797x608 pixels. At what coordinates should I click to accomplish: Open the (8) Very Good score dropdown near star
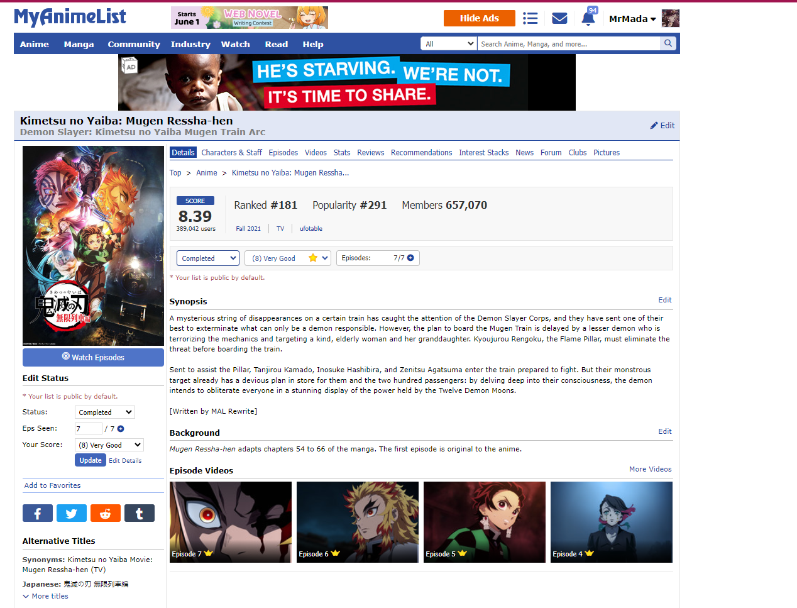pos(288,258)
